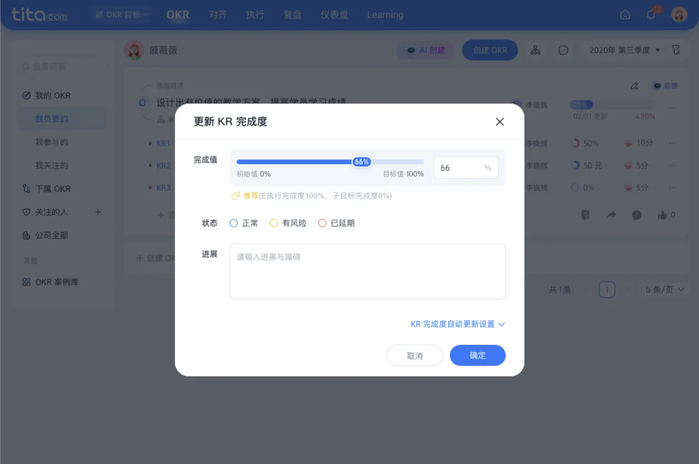Click the home icon in top bar

tap(625, 15)
